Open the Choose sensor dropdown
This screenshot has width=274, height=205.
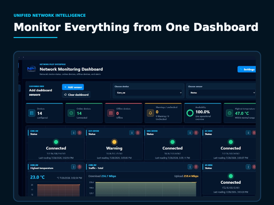[x=222, y=93]
